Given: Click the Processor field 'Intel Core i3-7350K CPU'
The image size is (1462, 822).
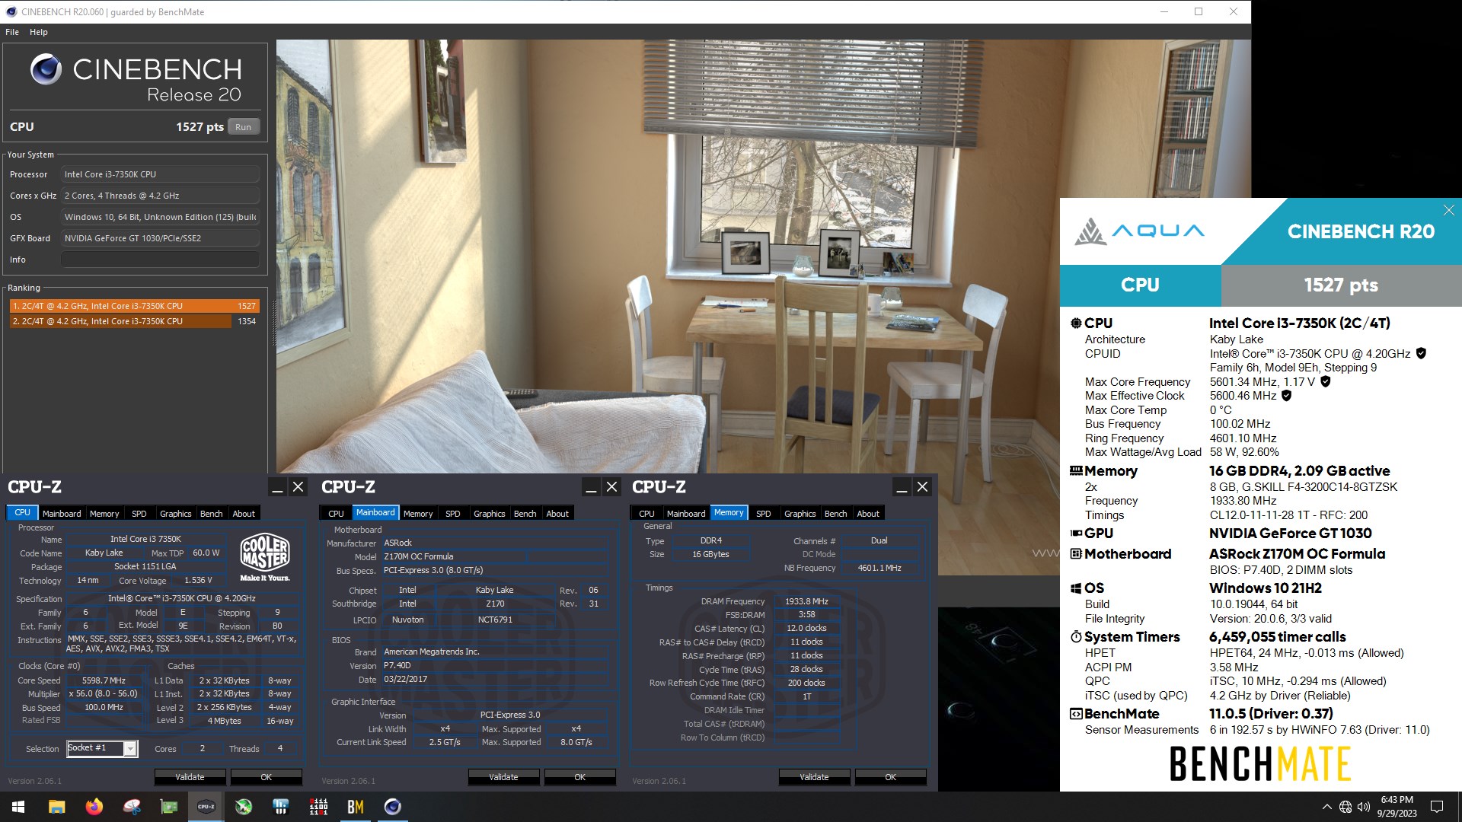Looking at the screenshot, I should pos(160,174).
